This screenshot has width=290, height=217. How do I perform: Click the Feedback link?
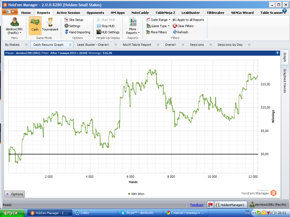(197, 205)
